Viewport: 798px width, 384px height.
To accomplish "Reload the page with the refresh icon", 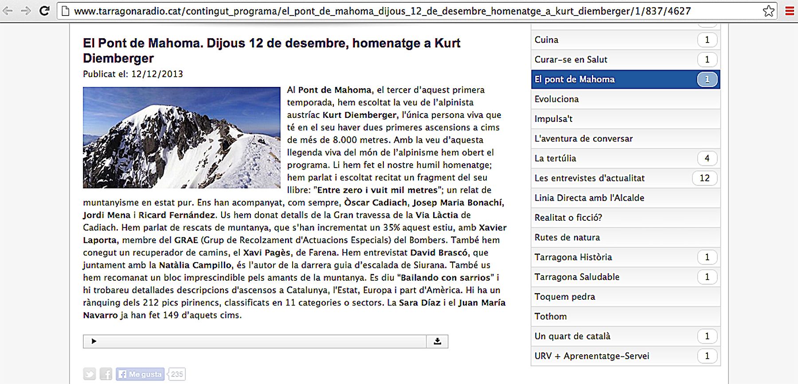I will [44, 11].
